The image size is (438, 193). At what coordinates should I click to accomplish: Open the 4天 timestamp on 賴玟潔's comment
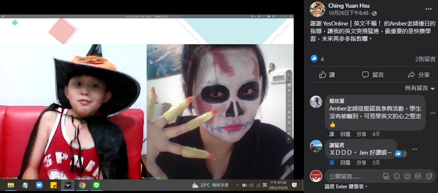(376, 134)
